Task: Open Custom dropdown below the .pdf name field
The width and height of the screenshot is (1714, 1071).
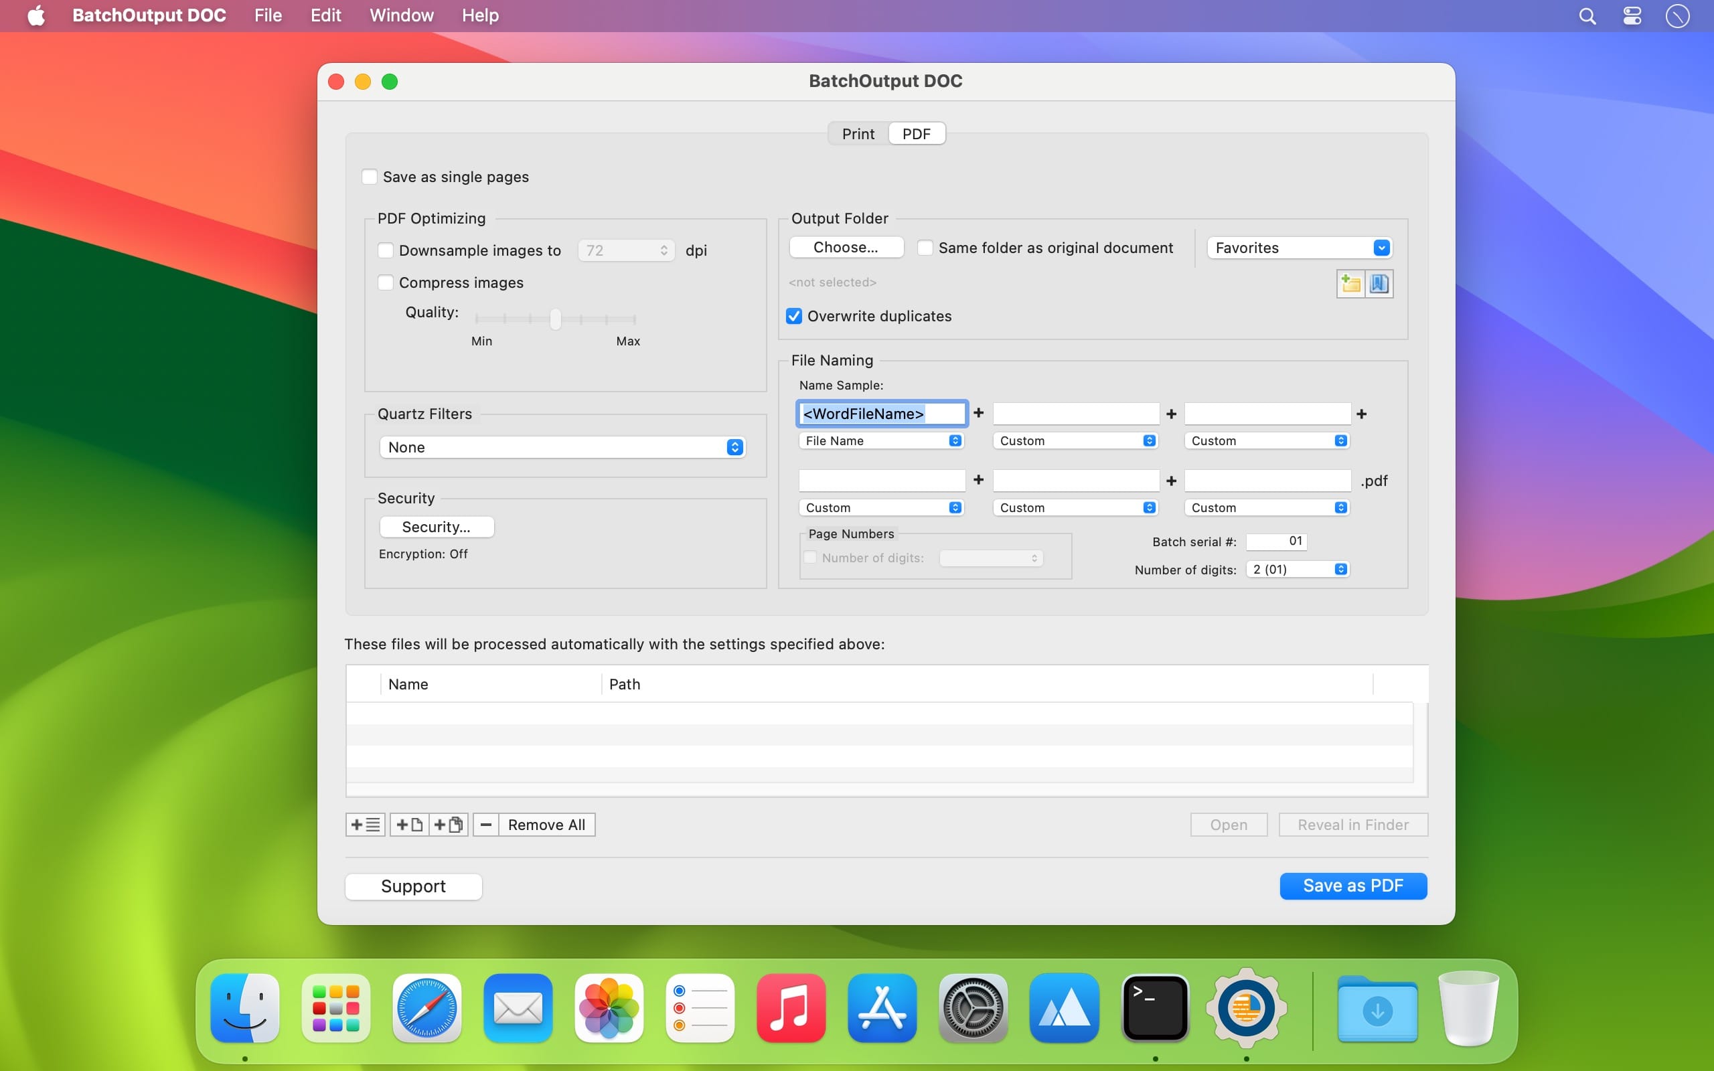Action: click(x=1267, y=507)
